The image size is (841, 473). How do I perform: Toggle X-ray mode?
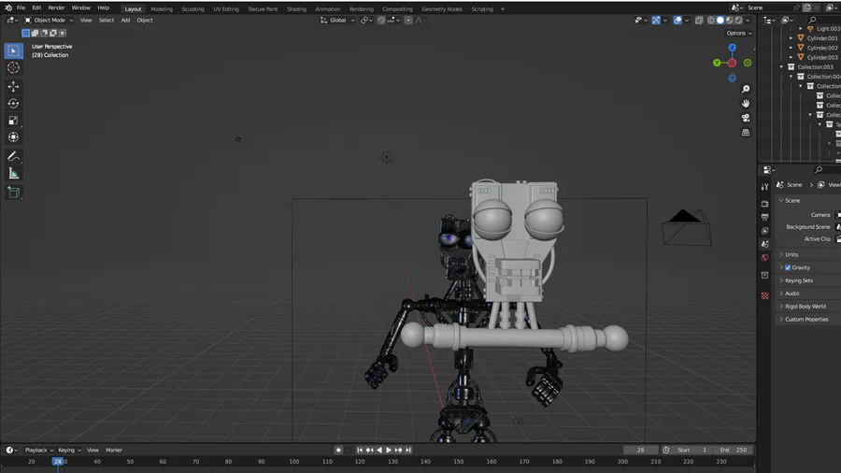(x=699, y=21)
